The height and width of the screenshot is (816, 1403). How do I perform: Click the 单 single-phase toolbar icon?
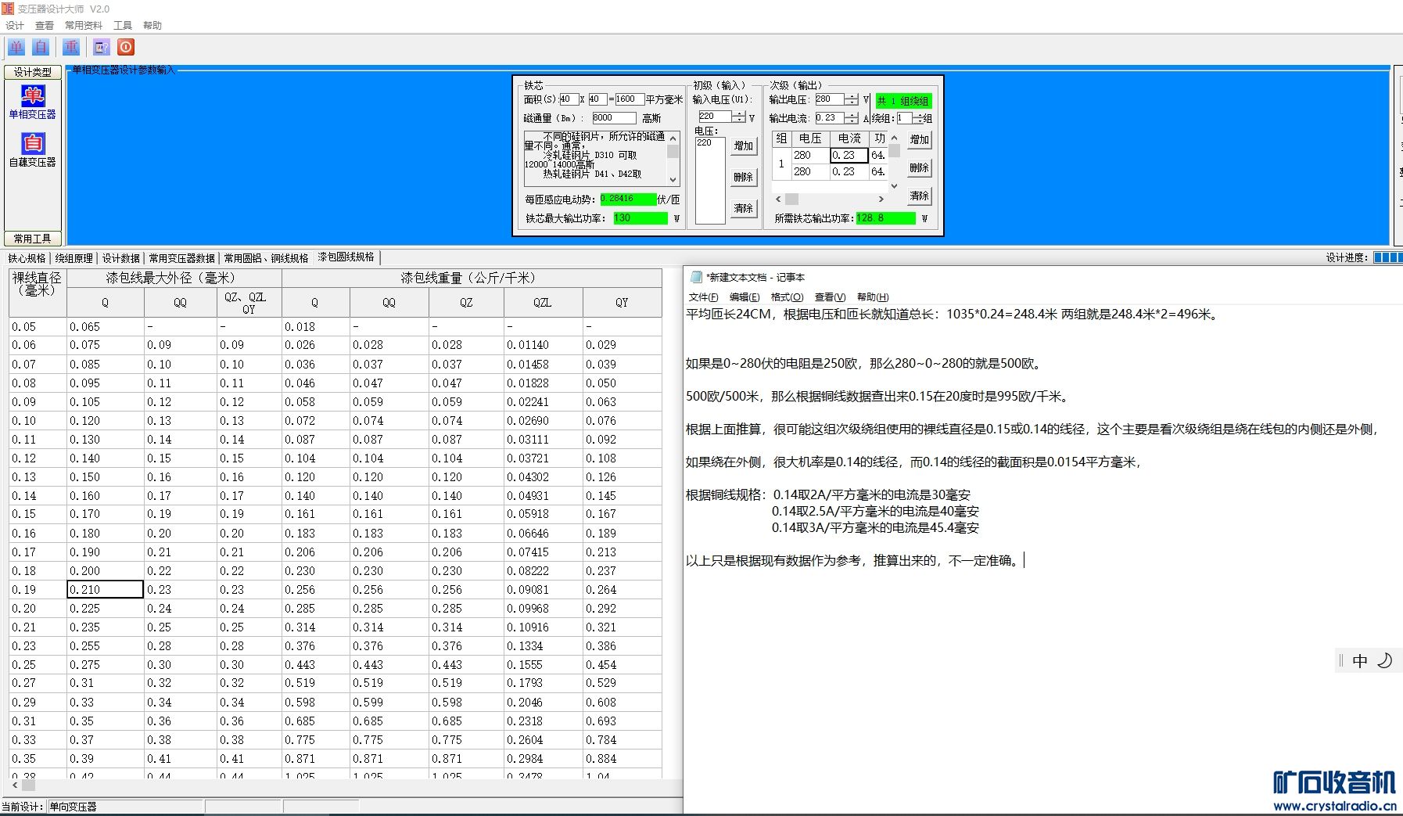[16, 47]
